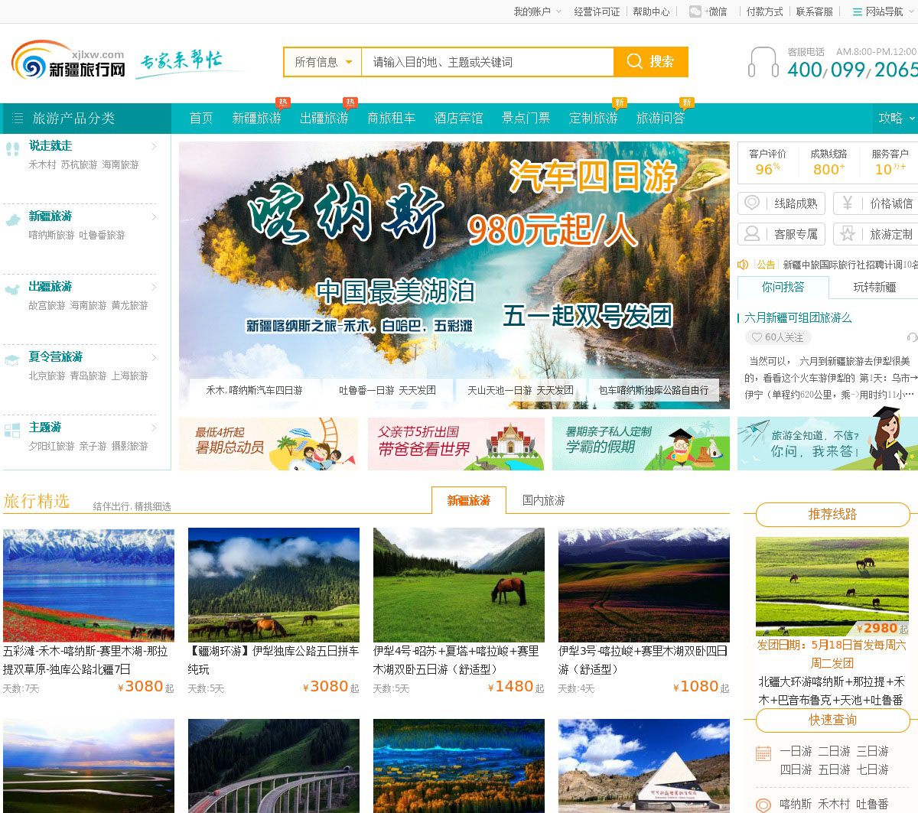Focus the destination keyword search field
This screenshot has width=918, height=813.
point(487,62)
